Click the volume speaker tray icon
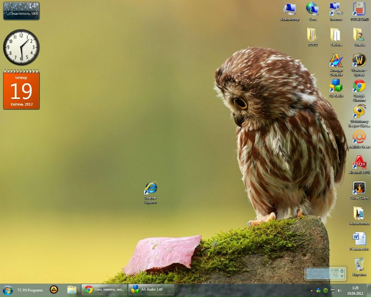 click(340, 291)
